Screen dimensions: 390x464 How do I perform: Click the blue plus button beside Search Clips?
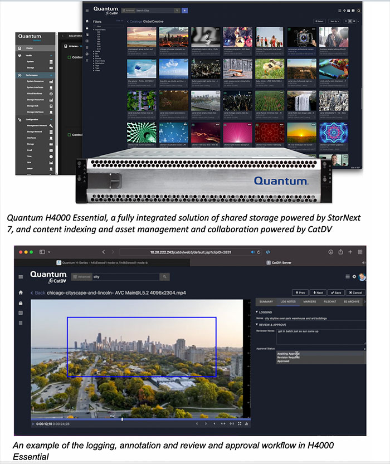click(184, 11)
